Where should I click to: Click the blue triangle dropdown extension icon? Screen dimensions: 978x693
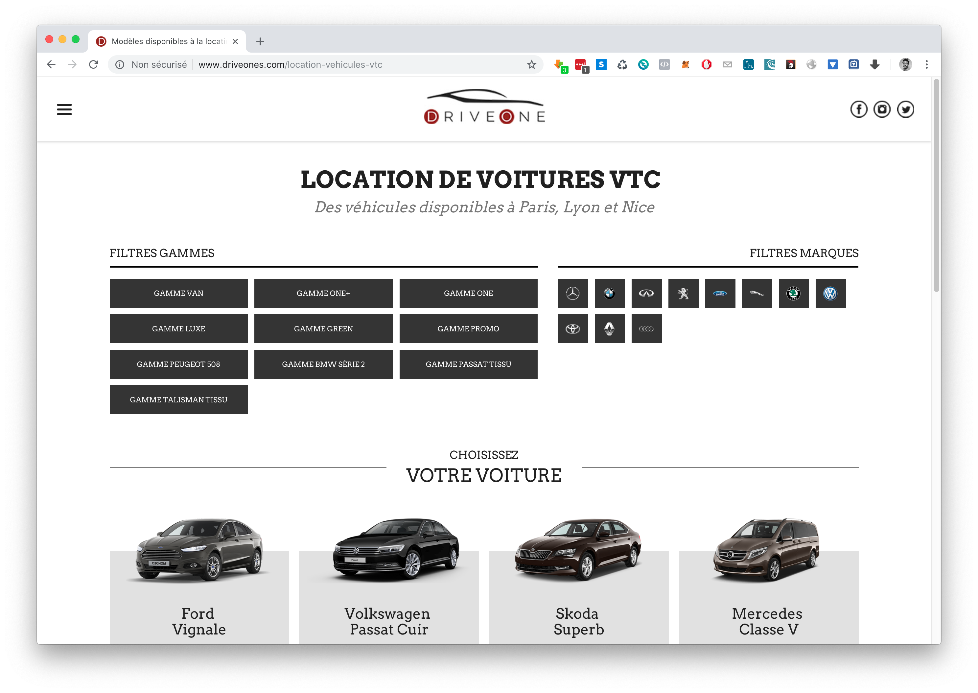tap(832, 64)
